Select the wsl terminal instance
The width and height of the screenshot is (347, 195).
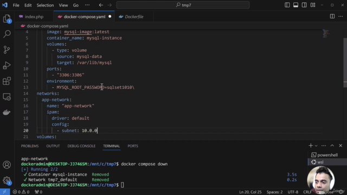(x=327, y=162)
